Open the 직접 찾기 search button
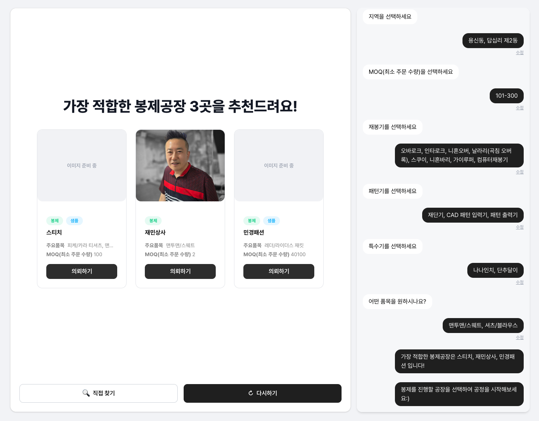 [x=99, y=393]
